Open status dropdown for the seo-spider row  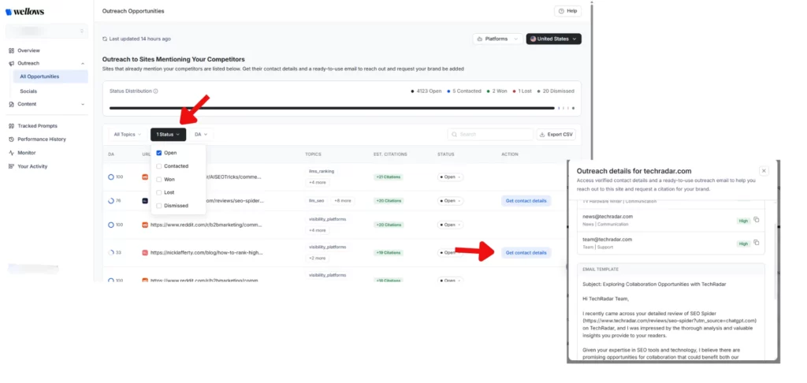450,201
